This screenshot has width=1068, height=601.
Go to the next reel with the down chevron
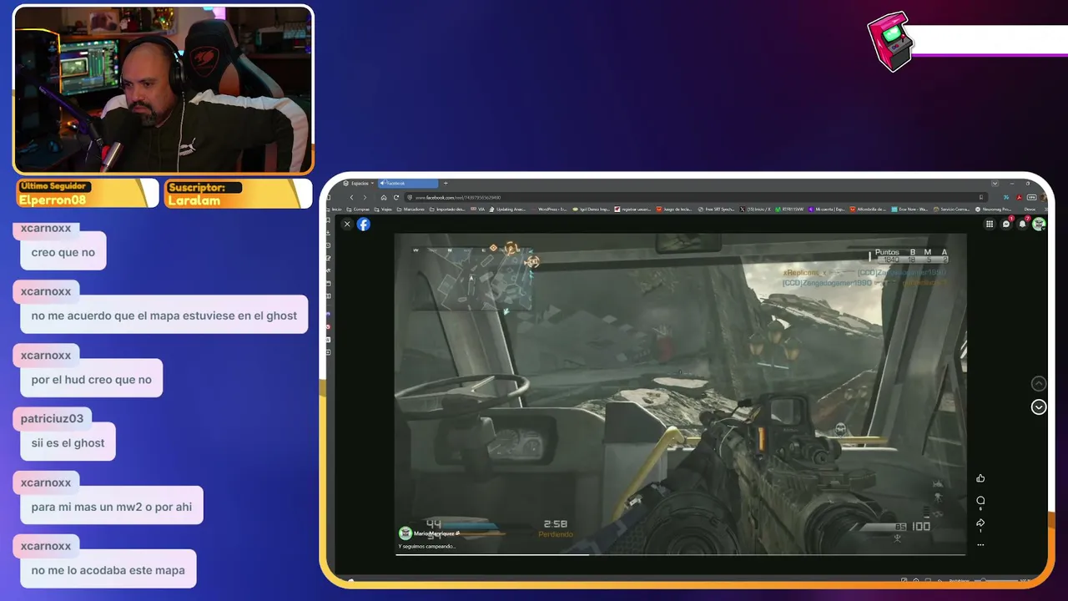coord(1039,407)
